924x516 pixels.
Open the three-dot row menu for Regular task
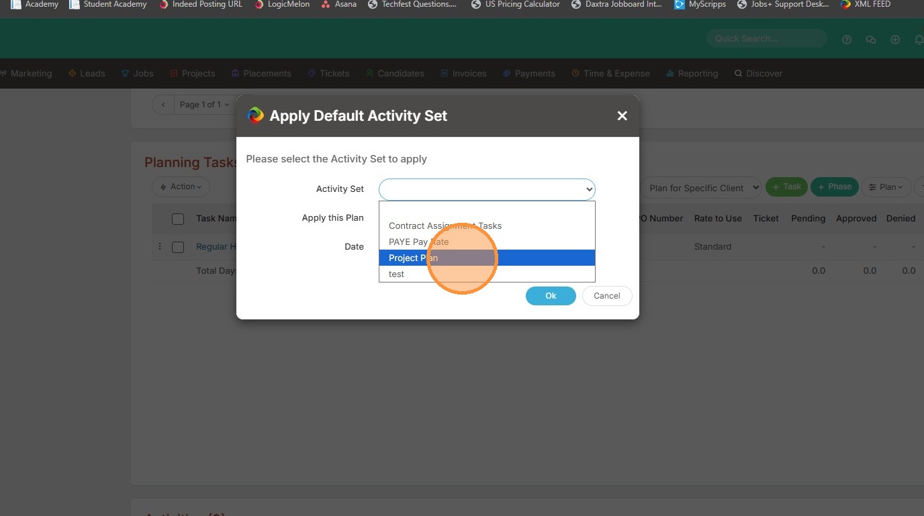pos(160,246)
